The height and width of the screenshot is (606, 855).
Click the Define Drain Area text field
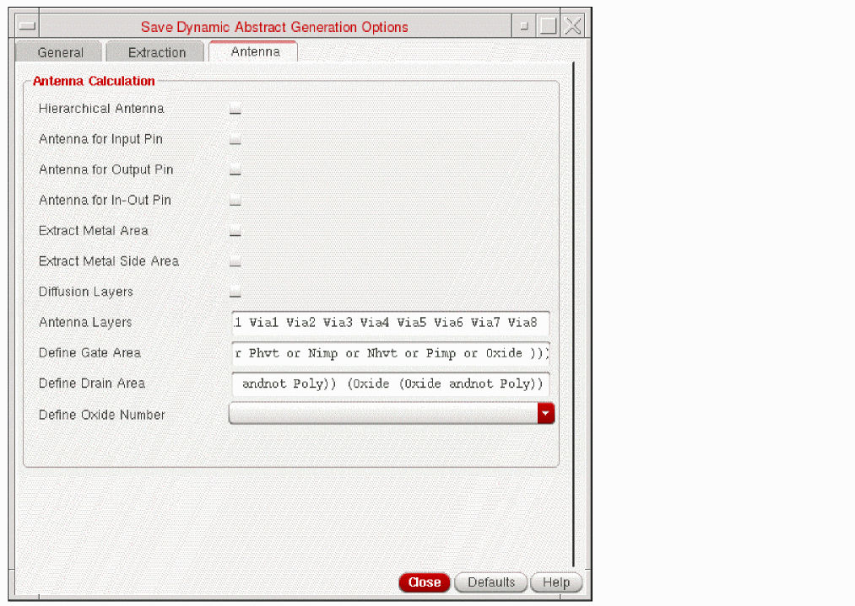[391, 383]
